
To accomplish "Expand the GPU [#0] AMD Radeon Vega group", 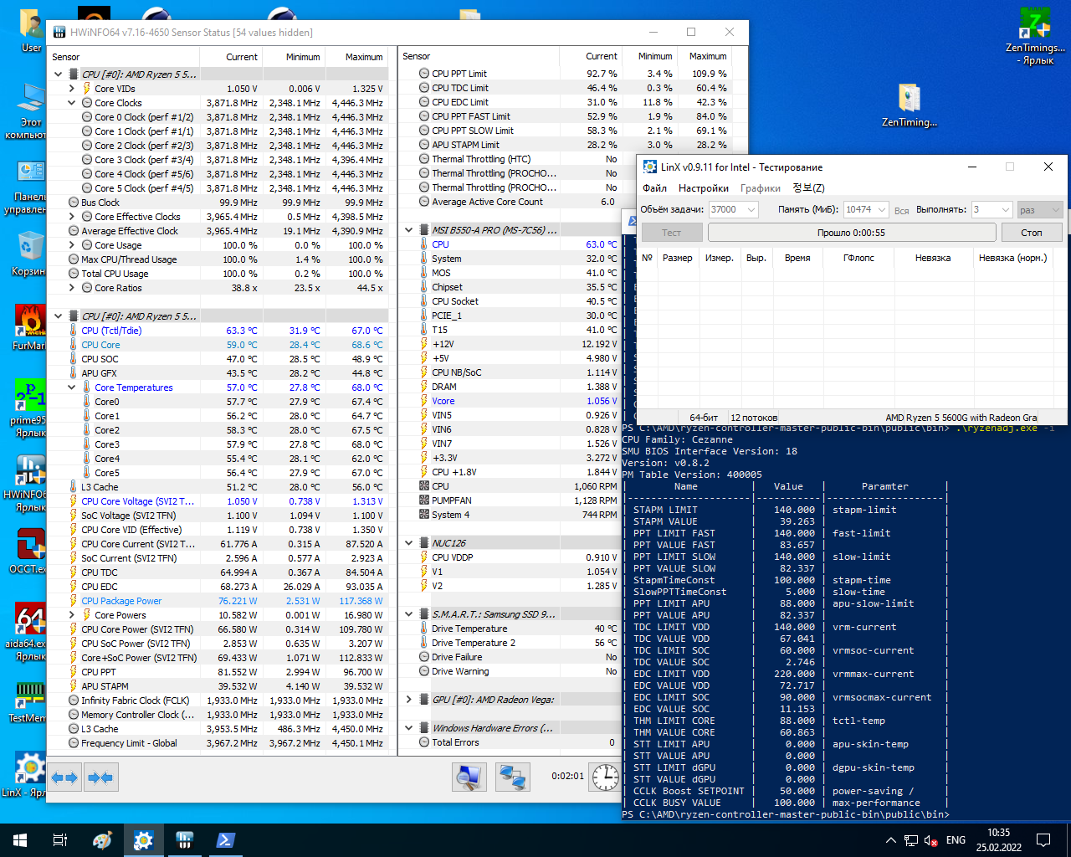I will point(409,700).
